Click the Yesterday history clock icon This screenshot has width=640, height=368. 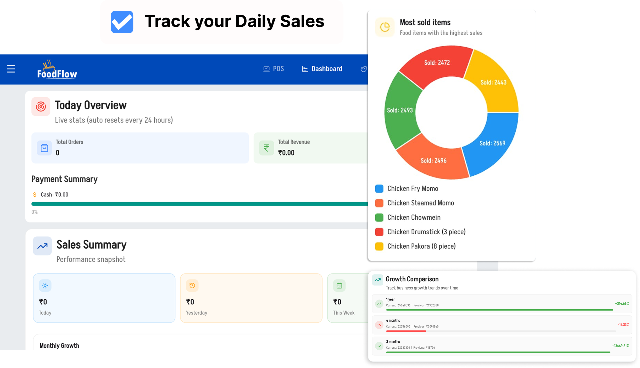pos(192,286)
